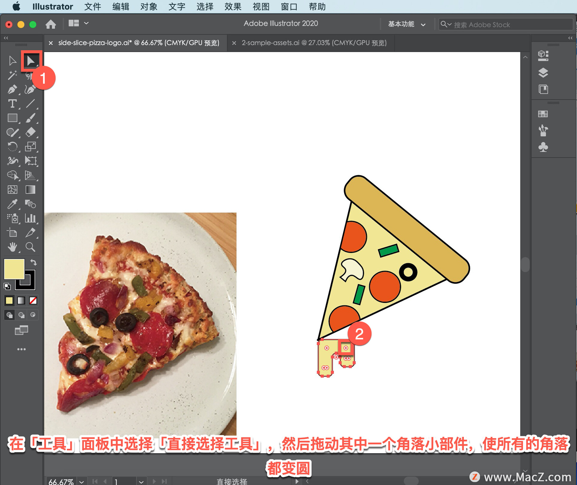Close the side-slice-pizza-logo.ai tab
577x485 pixels.
[51, 43]
